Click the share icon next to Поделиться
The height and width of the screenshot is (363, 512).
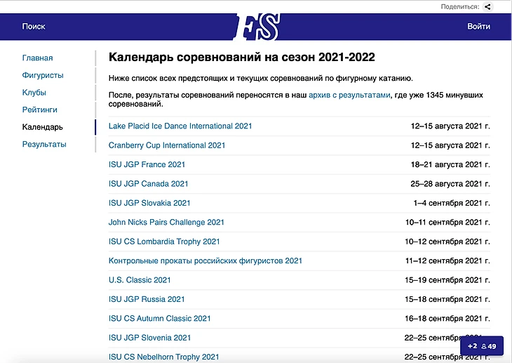pos(487,6)
